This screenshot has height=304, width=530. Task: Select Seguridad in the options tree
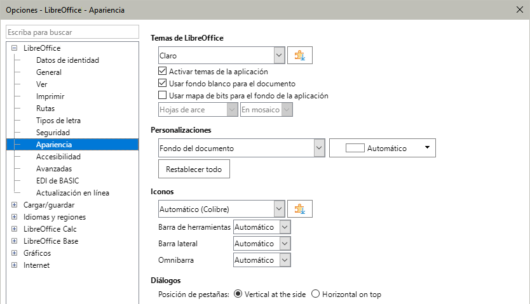point(53,133)
